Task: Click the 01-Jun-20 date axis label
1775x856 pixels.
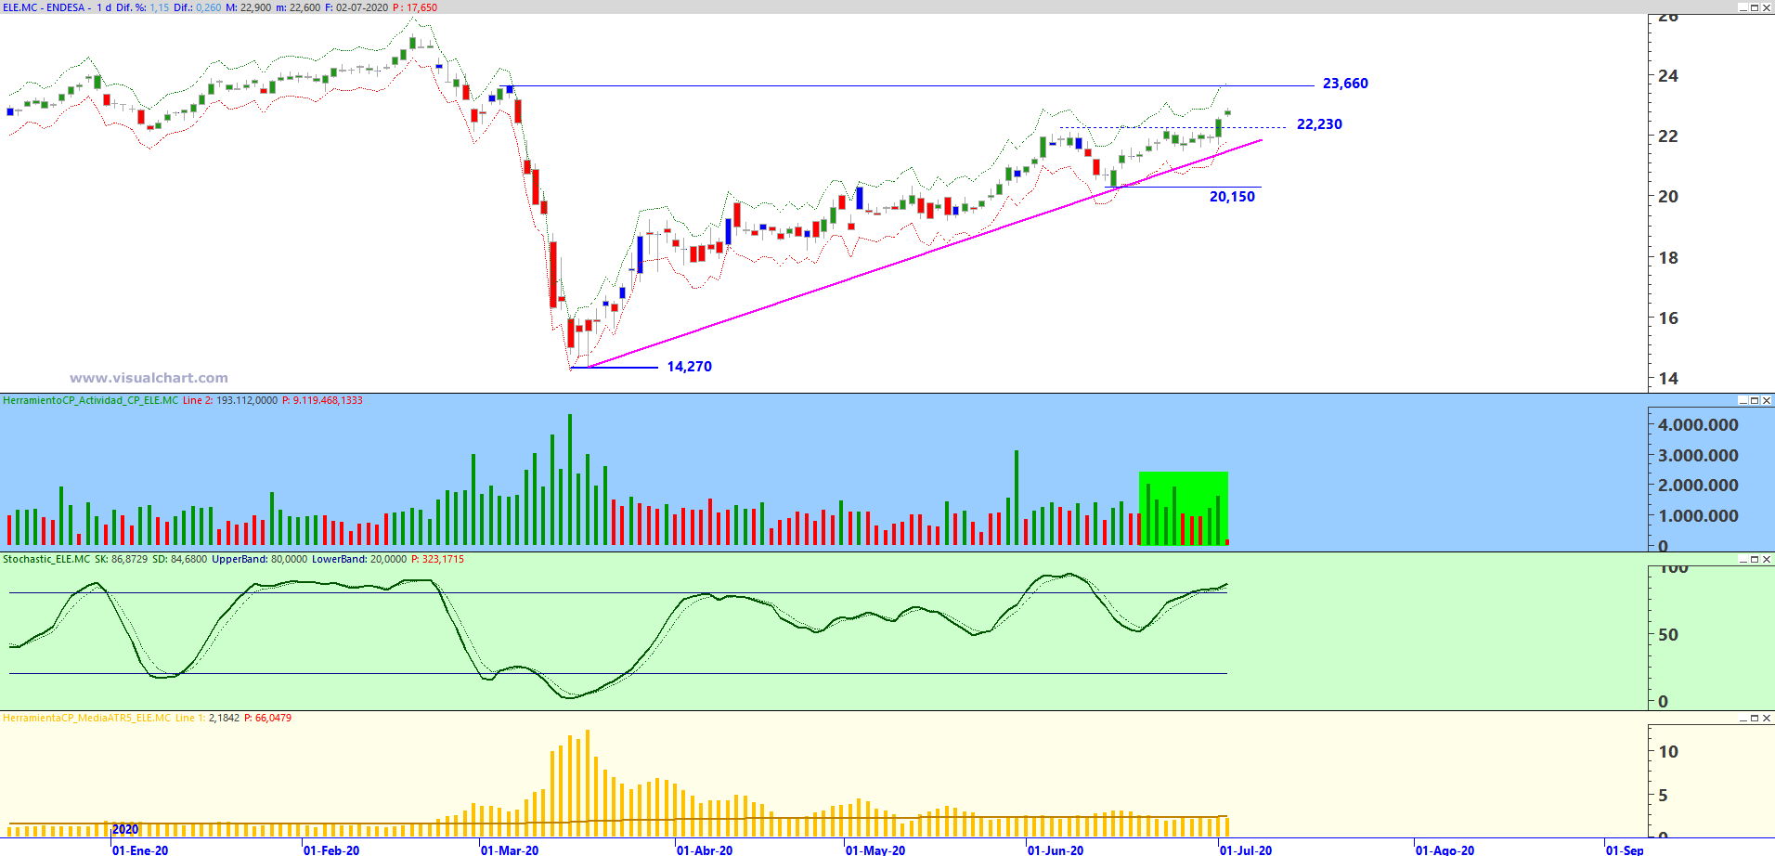Action: (x=1056, y=850)
